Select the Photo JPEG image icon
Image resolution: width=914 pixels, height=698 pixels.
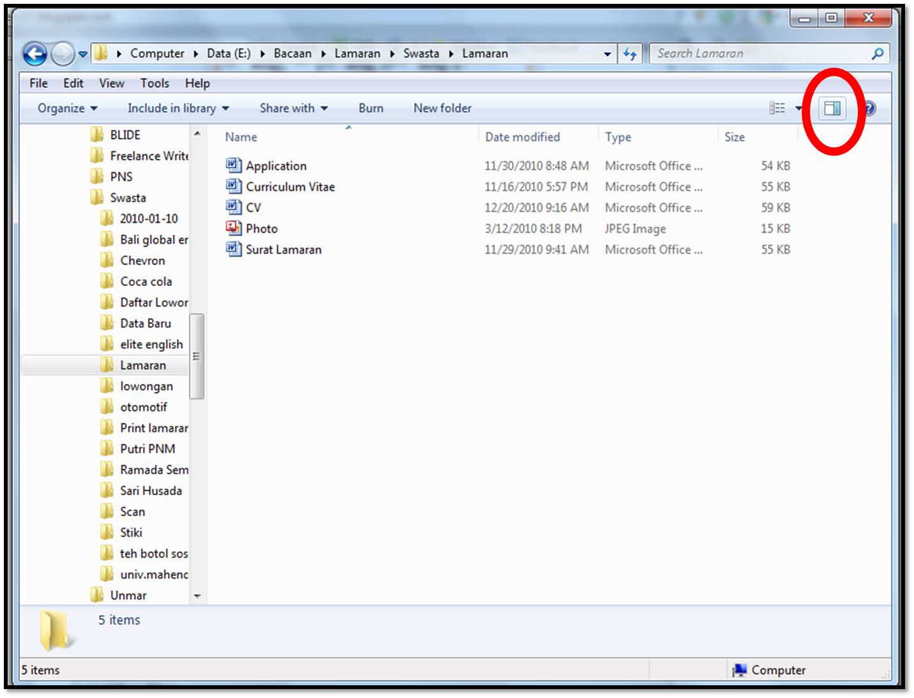point(234,228)
